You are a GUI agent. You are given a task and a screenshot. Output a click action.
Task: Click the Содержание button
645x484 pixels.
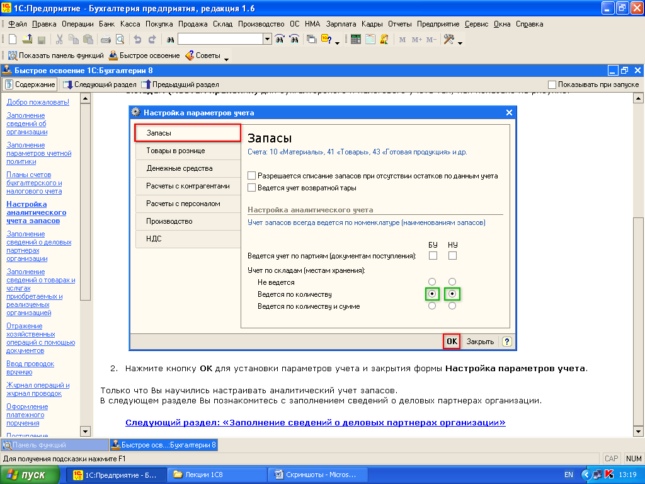[30, 85]
